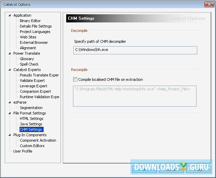Open Runtime Validation Expert settings
The height and width of the screenshot is (178, 216).
(x=40, y=97)
